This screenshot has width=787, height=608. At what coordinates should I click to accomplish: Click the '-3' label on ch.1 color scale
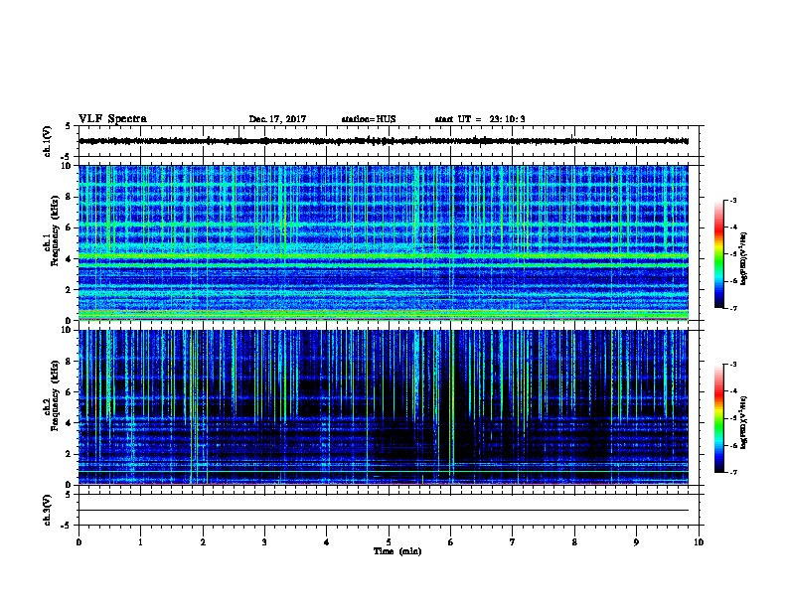click(732, 200)
